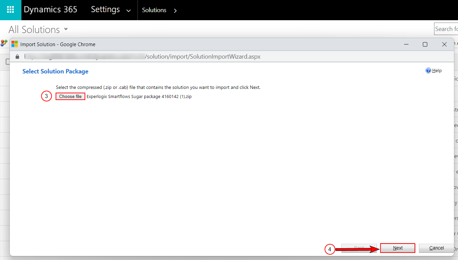Minimize the Import Solution window
Viewport: 458px width, 260px height.
(406, 44)
